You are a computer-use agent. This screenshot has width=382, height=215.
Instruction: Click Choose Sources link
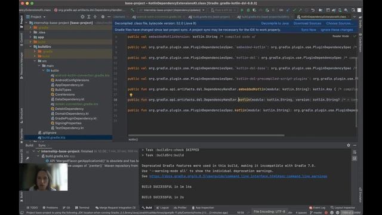pos(339,23)
